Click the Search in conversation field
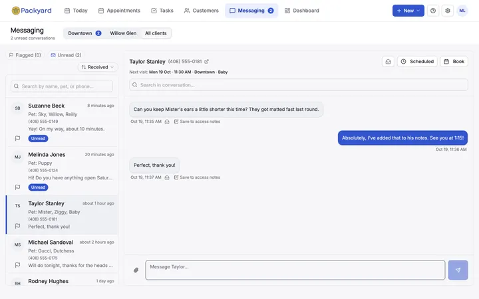Viewport: 479px width, 299px height. pos(299,85)
